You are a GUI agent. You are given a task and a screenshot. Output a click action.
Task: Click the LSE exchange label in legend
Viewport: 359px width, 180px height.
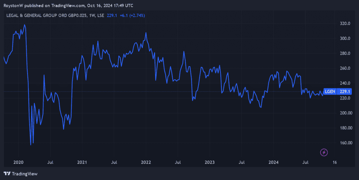100,15
